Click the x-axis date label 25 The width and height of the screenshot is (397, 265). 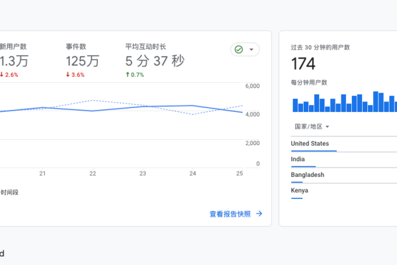240,174
